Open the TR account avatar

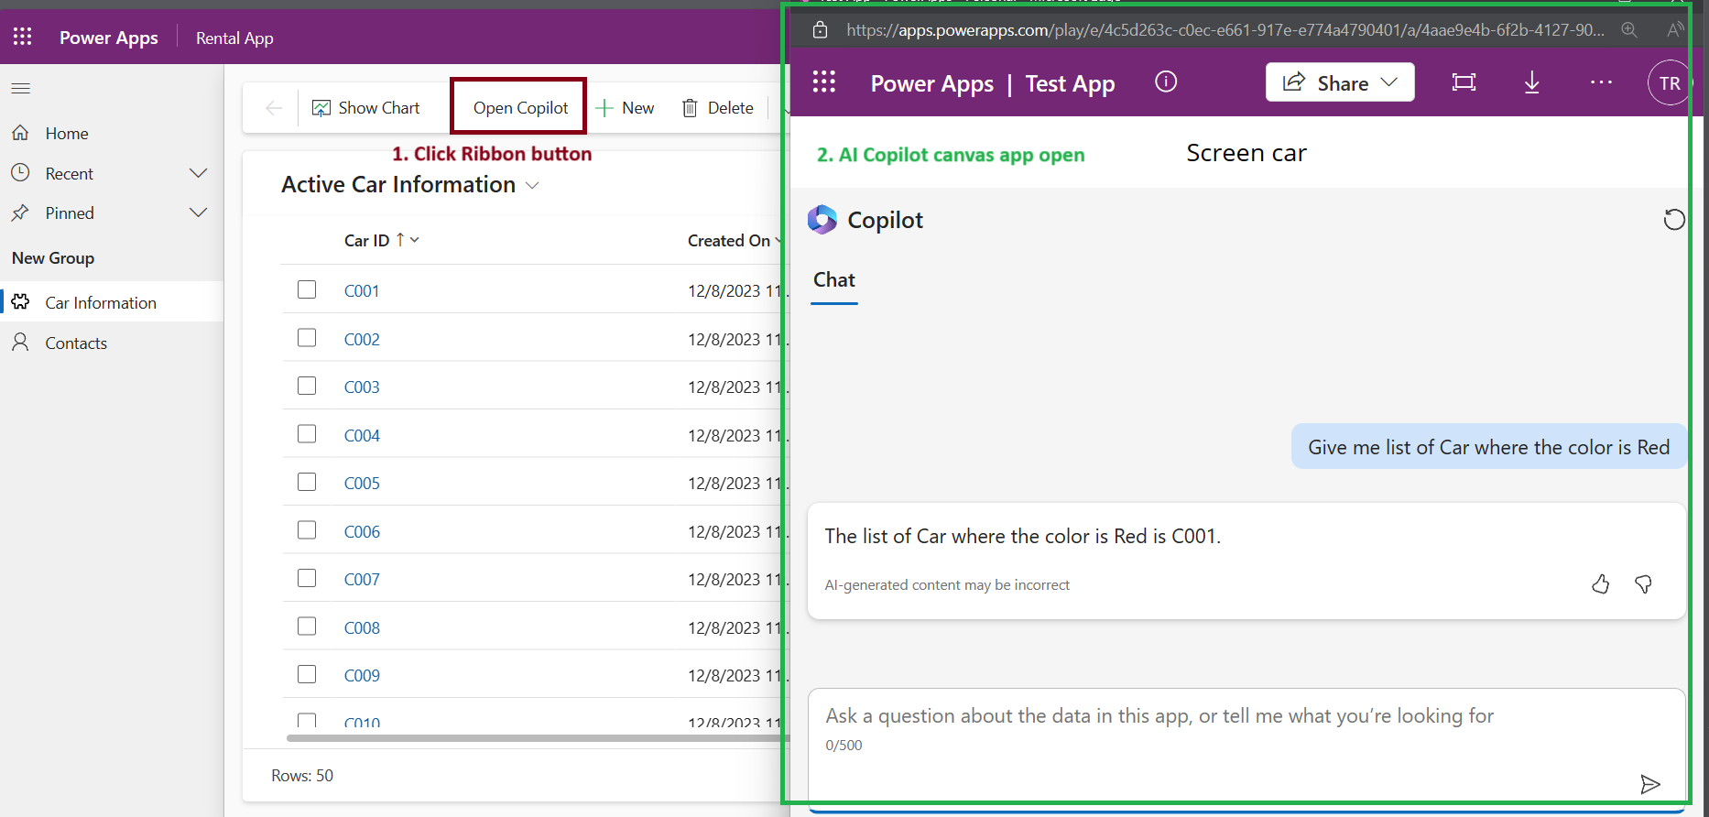coord(1669,82)
